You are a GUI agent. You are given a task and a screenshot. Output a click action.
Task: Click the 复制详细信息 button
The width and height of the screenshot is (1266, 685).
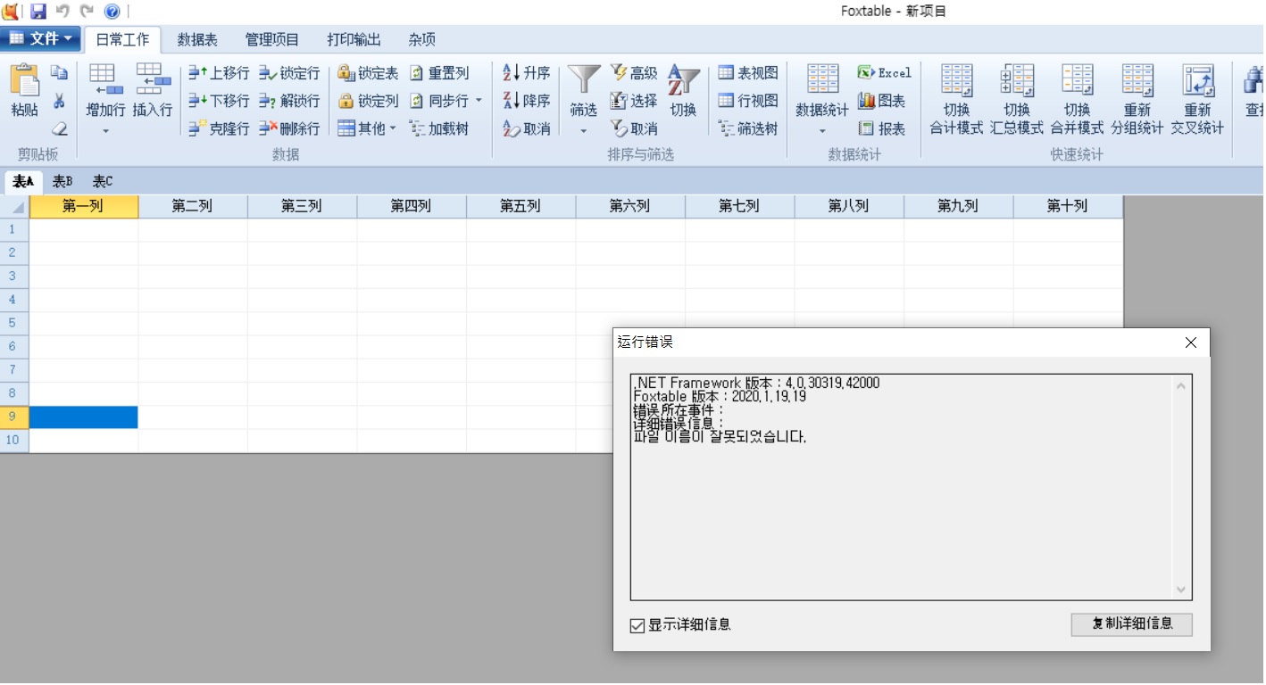1131,623
